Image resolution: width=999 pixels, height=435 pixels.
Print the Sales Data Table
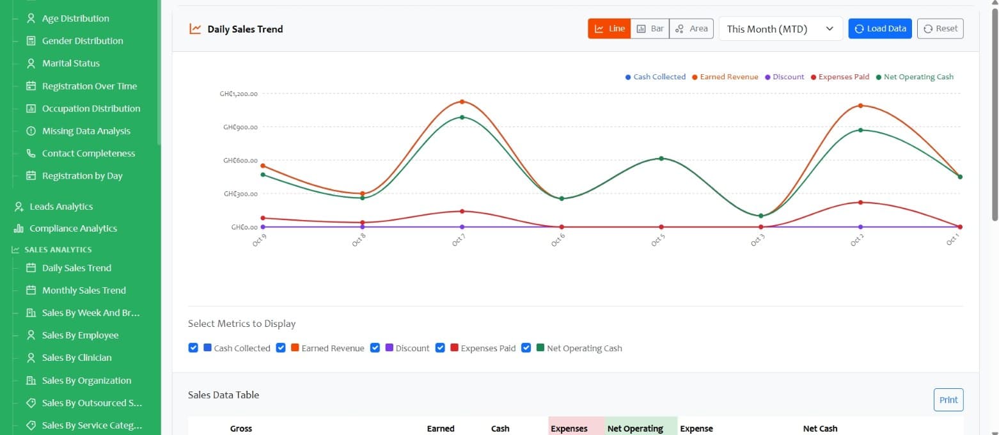pos(948,400)
